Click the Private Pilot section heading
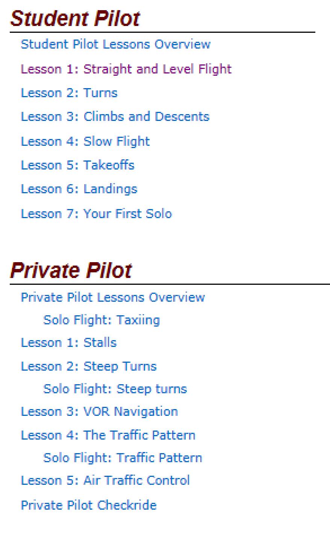The image size is (330, 533). point(71,270)
